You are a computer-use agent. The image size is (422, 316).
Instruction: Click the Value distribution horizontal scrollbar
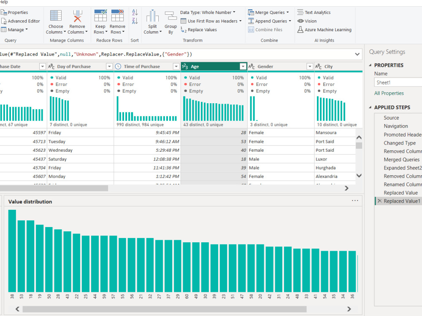coord(165,309)
